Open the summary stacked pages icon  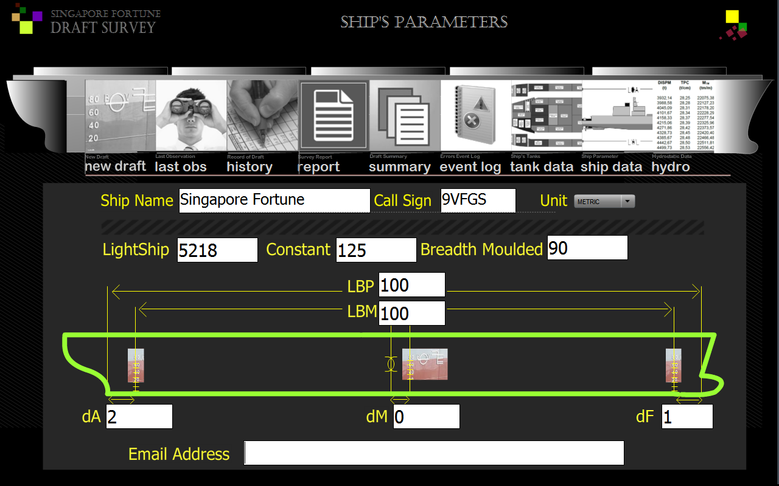[x=405, y=115]
